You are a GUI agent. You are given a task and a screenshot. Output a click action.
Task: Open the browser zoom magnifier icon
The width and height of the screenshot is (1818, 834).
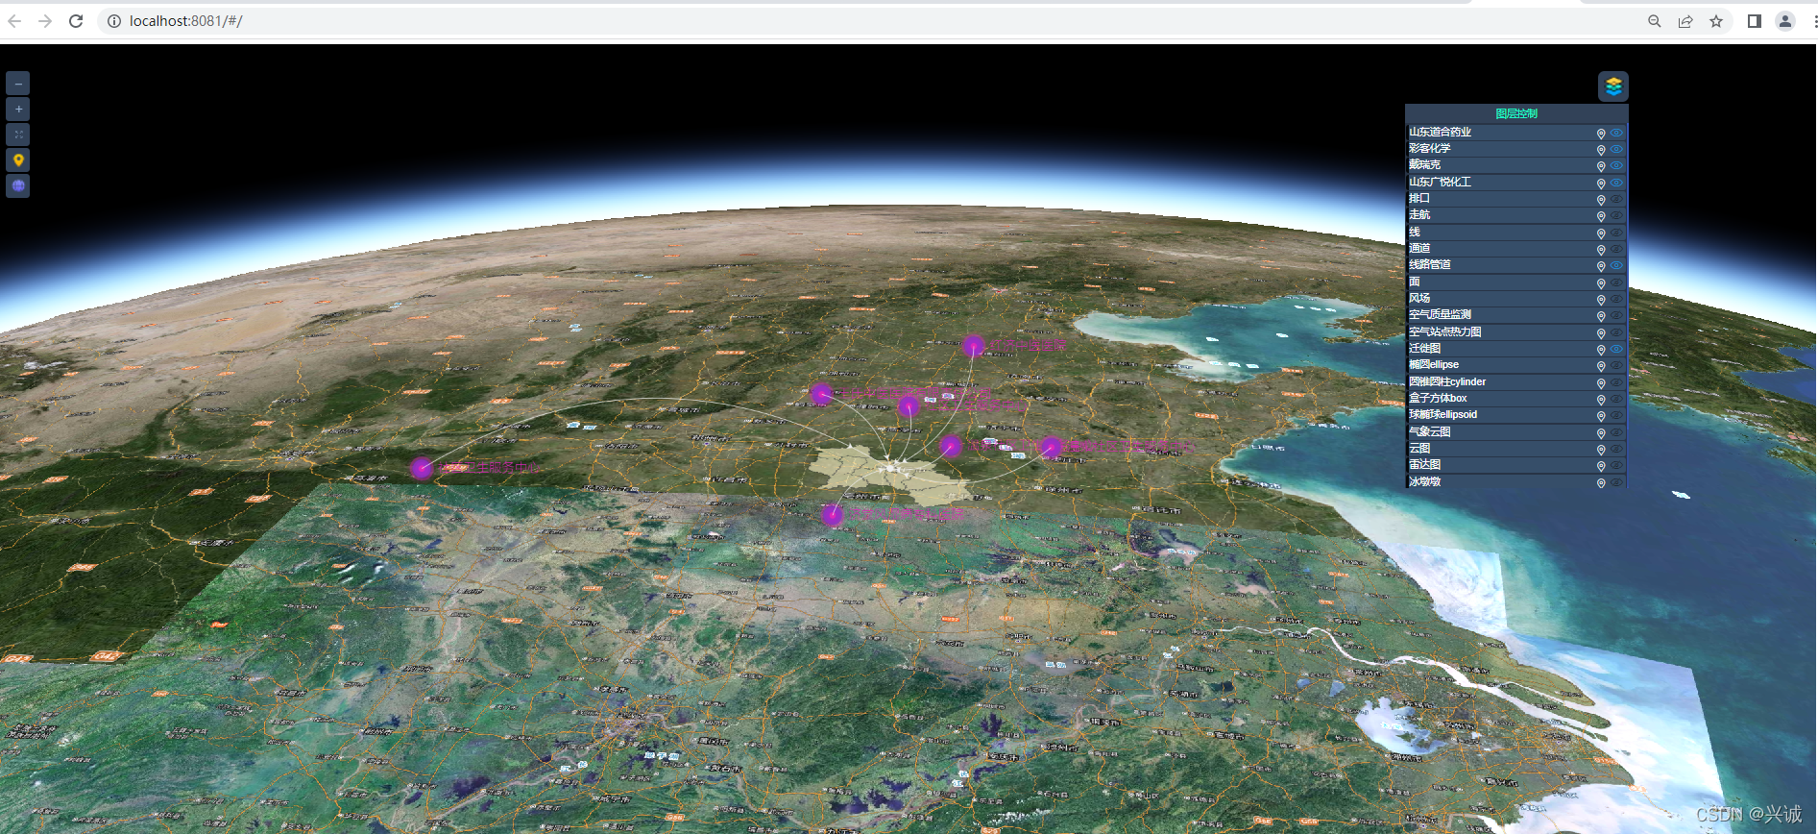point(1655,21)
